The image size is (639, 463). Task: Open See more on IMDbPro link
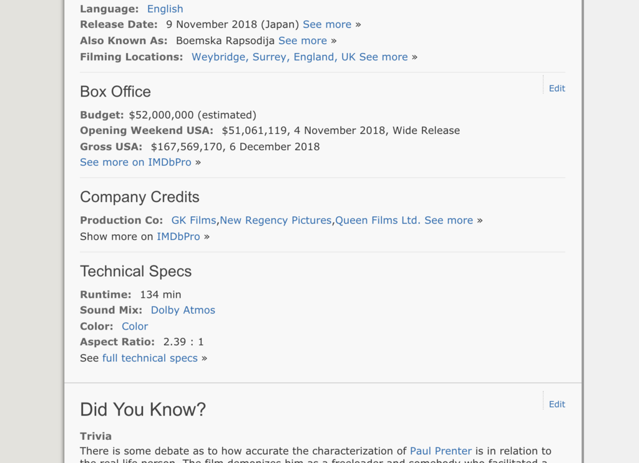(x=135, y=163)
